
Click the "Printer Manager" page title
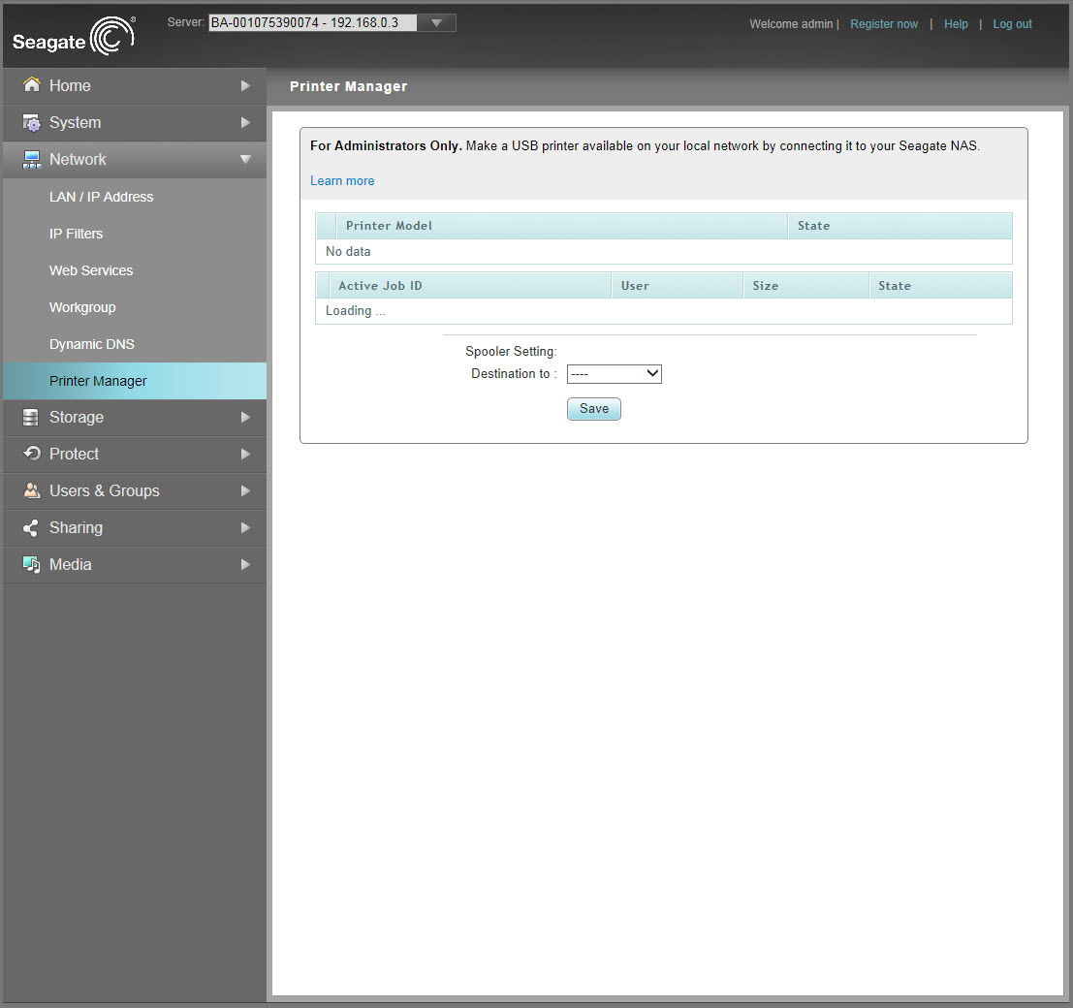pos(348,86)
